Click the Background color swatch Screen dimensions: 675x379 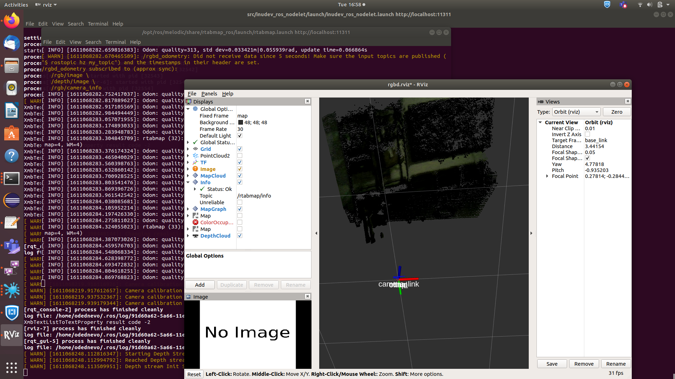[240, 122]
